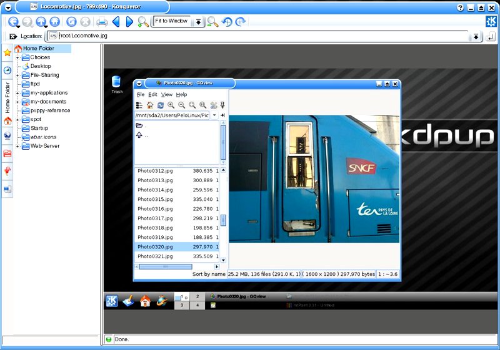
Task: Click the KDE gear logo in toolbar corner
Action: click(491, 22)
